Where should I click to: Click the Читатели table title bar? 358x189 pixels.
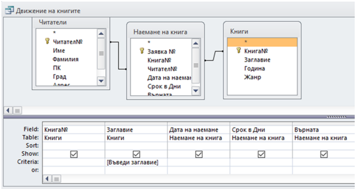71,23
